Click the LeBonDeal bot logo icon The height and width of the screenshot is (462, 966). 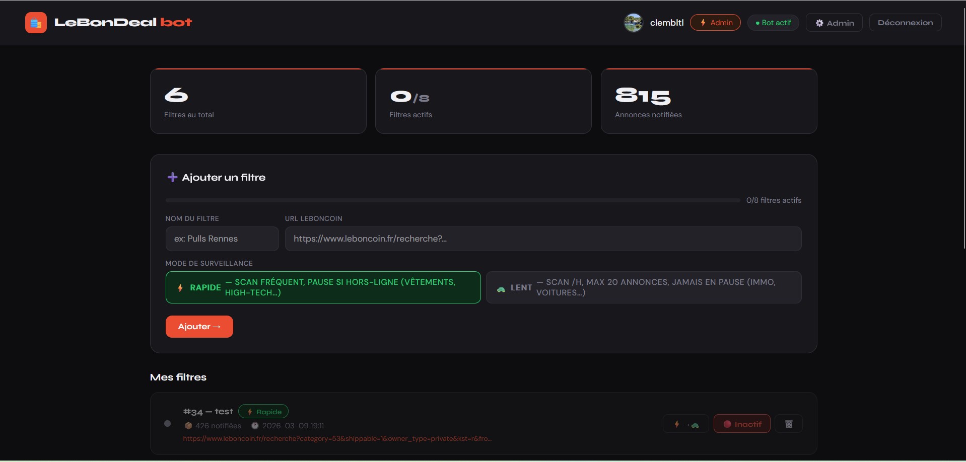pos(35,22)
